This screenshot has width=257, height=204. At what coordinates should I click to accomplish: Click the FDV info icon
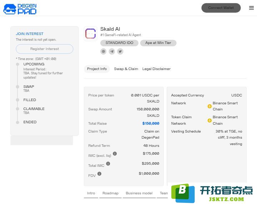point(99,174)
